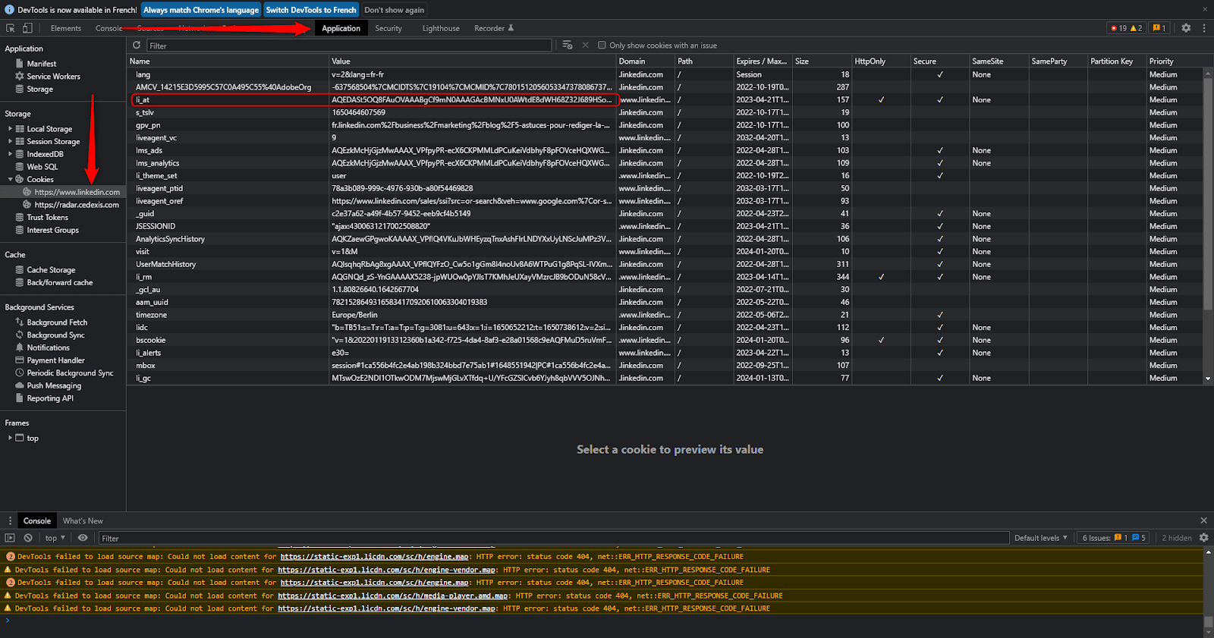Open Background Fetch service
The width and height of the screenshot is (1214, 638).
57,322
